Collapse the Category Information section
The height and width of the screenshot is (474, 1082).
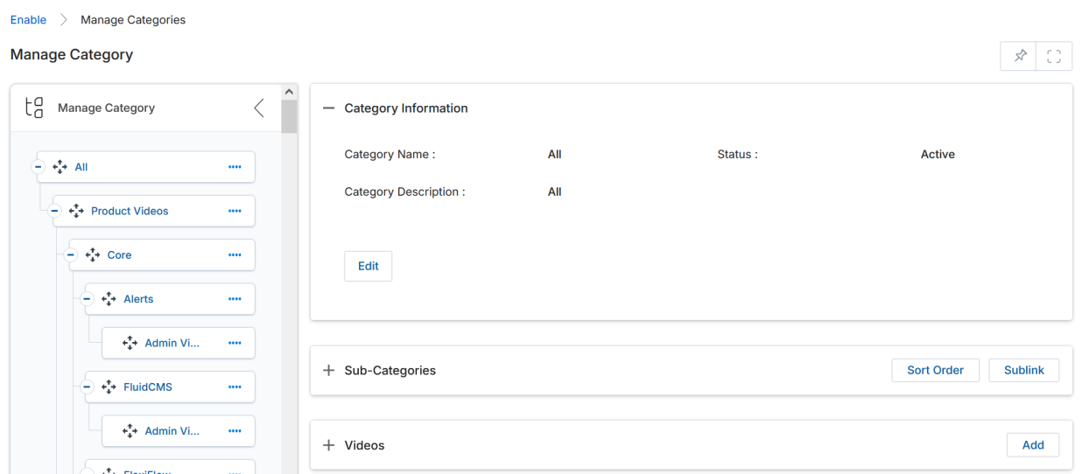coord(329,108)
